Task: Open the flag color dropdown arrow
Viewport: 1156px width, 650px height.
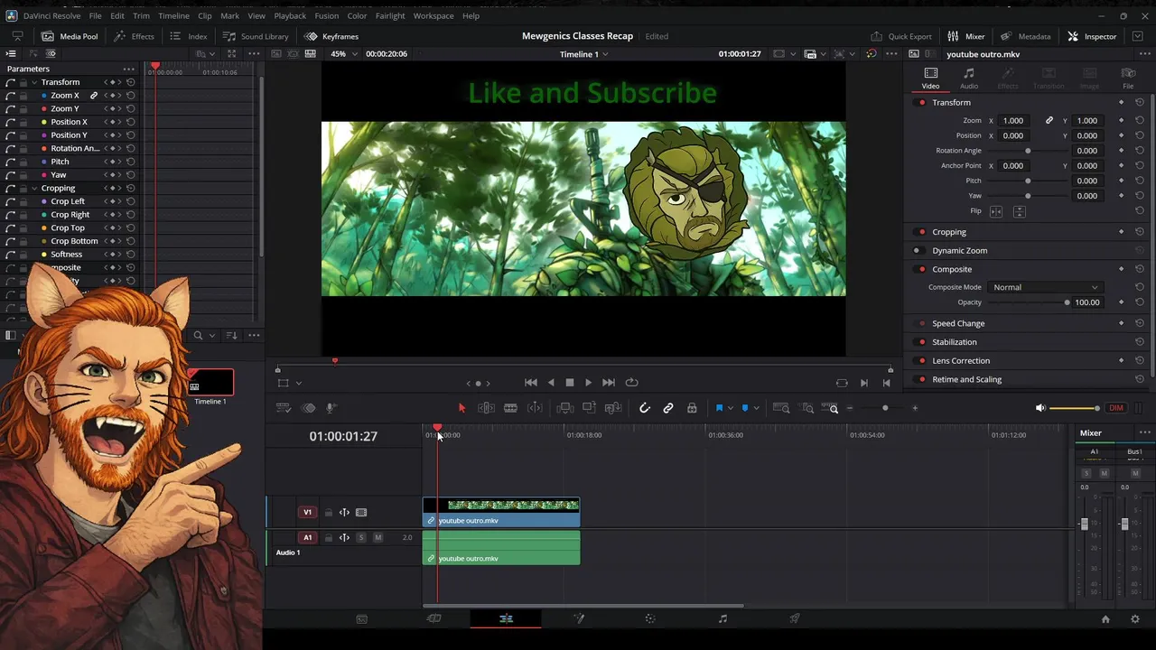Action: pos(730,408)
